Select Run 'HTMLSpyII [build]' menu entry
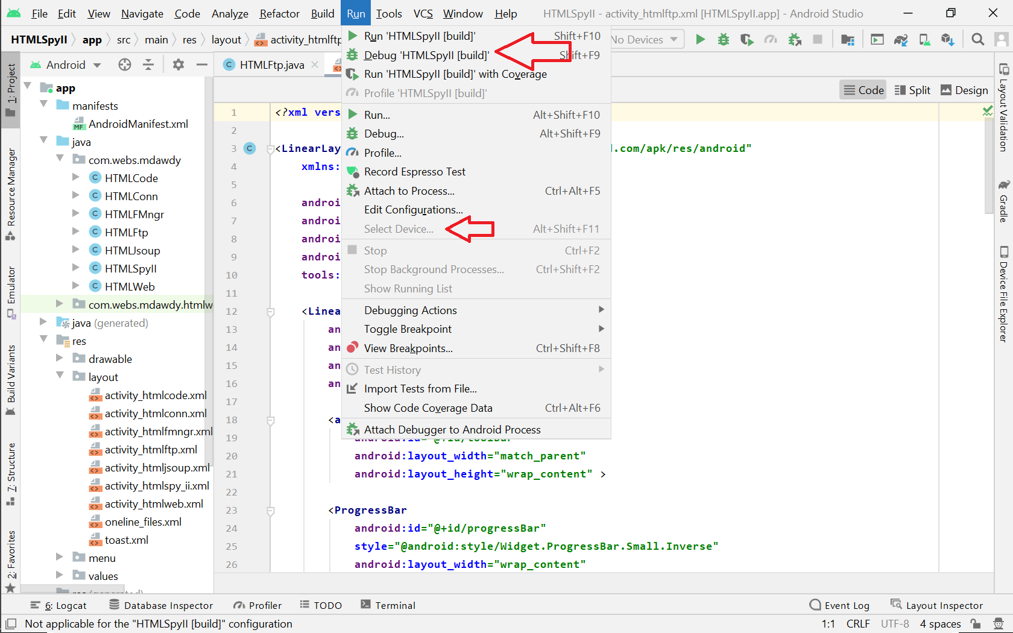 point(476,36)
